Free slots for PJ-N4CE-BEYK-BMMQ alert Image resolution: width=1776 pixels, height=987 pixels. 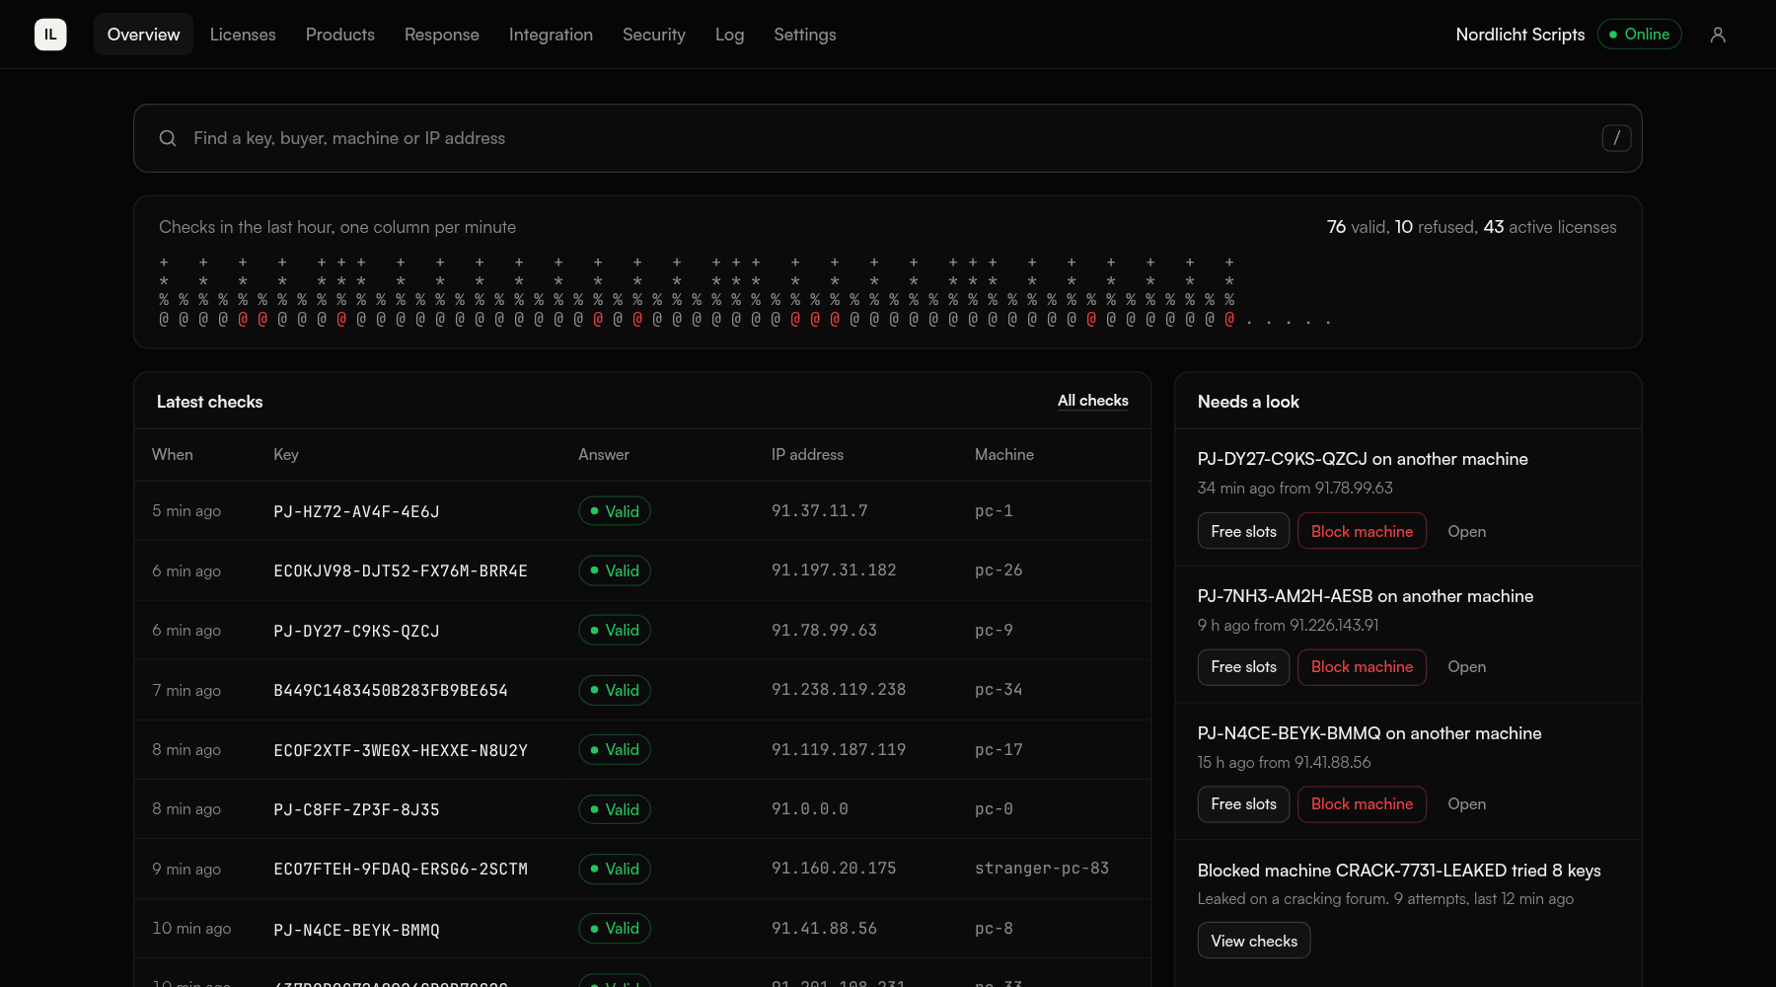1243,804
